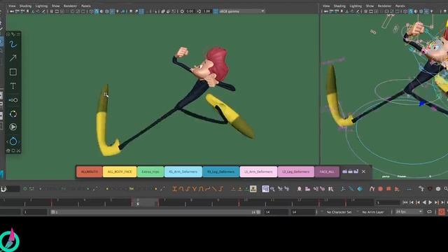Click the circular refresh arrows tool

(13, 114)
